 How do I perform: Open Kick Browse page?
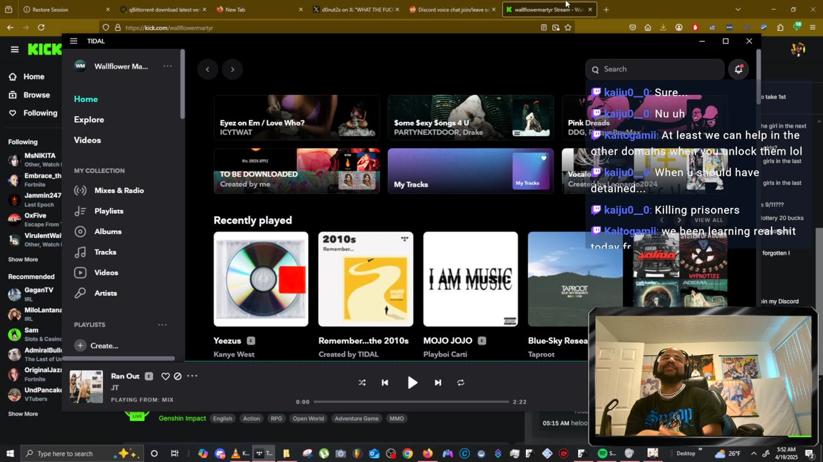[29, 95]
